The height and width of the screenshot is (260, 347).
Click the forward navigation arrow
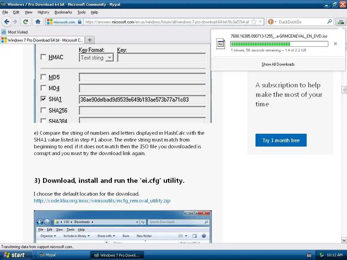coord(15,22)
